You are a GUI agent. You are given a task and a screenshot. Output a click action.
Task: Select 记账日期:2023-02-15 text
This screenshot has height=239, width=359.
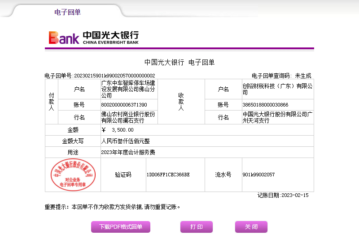point(283,195)
